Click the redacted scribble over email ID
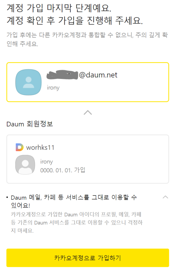Screen dimensions: 175x270 (62, 75)
